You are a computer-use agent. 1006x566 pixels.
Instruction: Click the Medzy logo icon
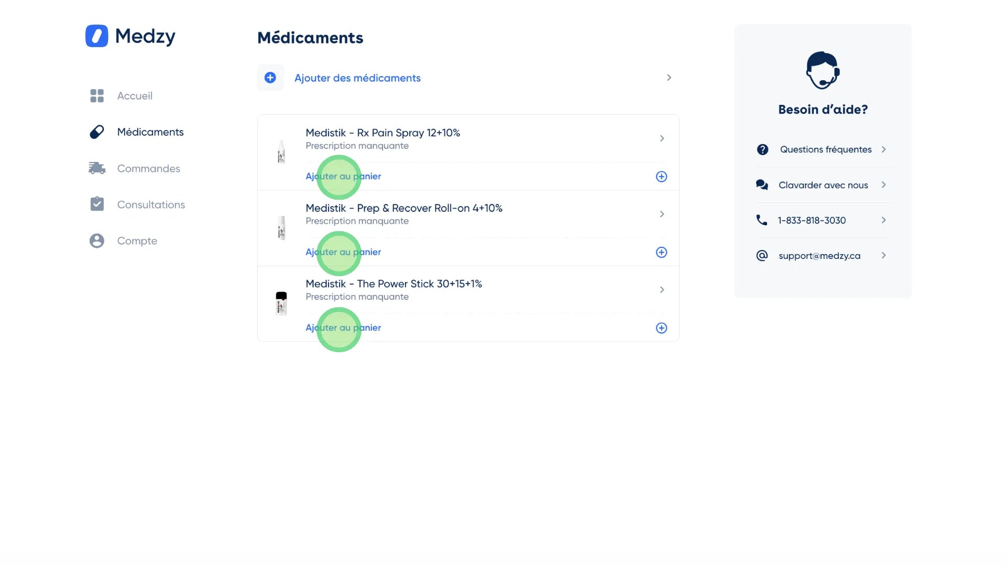point(97,36)
